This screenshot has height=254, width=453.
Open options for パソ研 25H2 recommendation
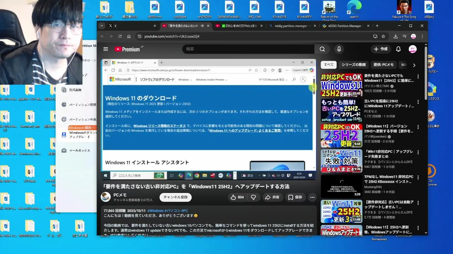click(x=418, y=127)
